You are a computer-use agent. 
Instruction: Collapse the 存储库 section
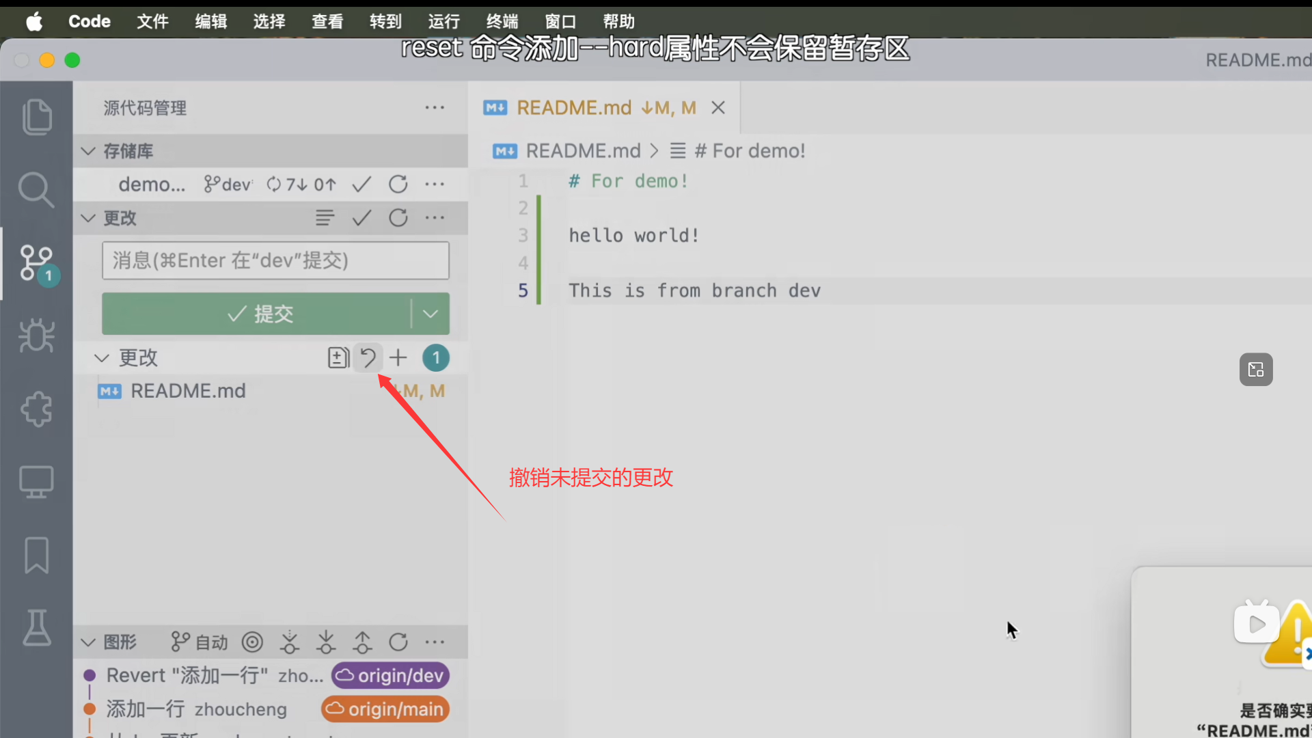(88, 151)
